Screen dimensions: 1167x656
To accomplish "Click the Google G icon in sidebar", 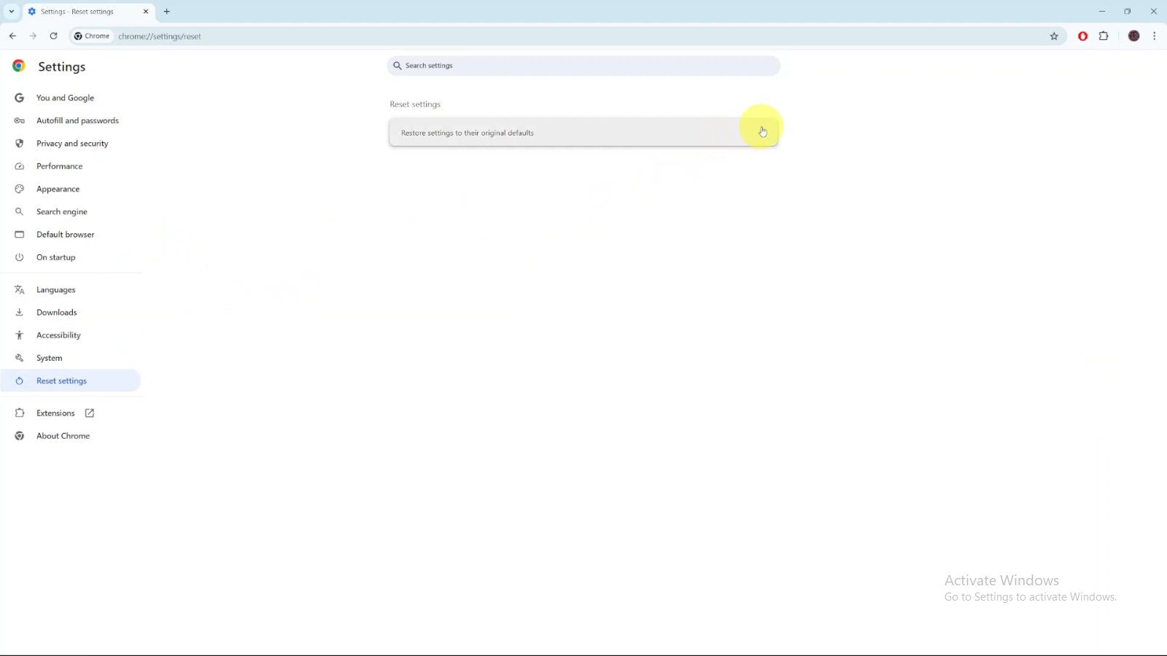I will coord(20,98).
